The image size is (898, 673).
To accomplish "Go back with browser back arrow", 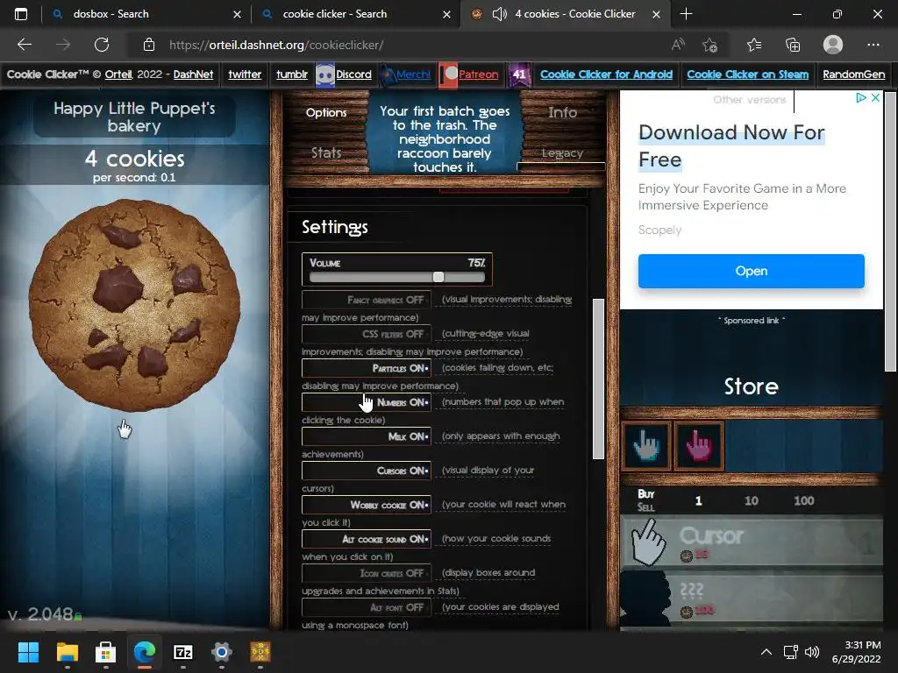I will click(24, 45).
